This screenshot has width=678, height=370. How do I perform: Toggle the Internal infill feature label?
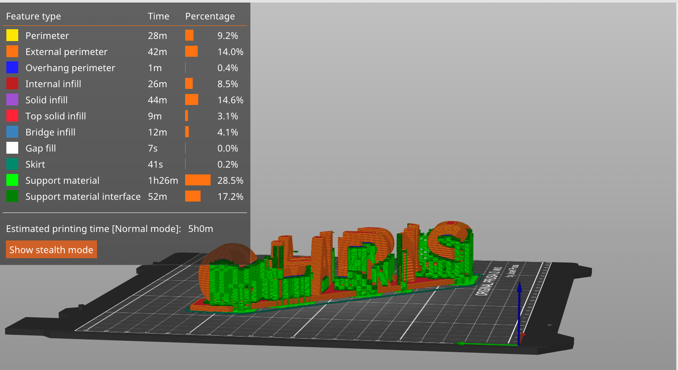pos(53,84)
